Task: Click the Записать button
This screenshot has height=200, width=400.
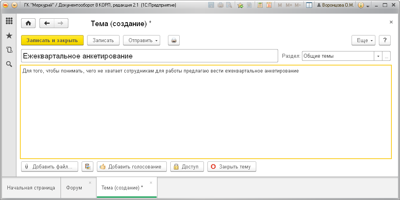Action: (x=103, y=41)
